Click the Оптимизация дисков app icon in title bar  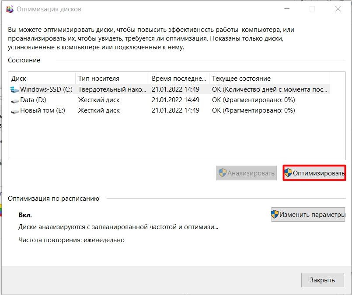[x=10, y=9]
